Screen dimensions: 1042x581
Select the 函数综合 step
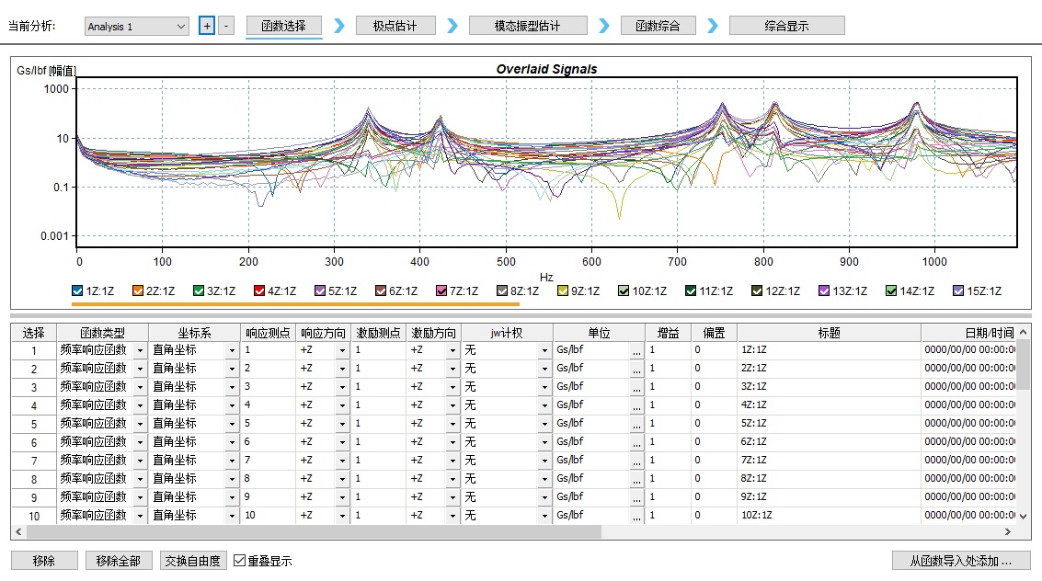tap(658, 26)
